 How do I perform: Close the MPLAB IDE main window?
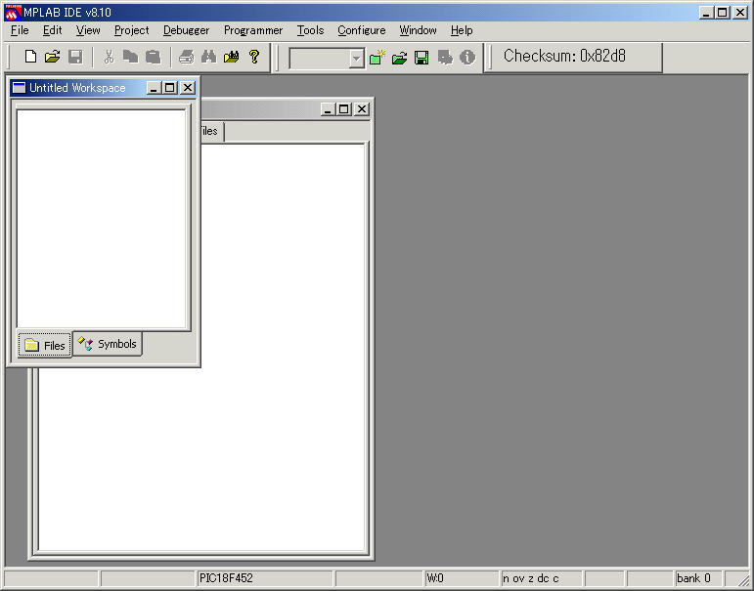(740, 13)
